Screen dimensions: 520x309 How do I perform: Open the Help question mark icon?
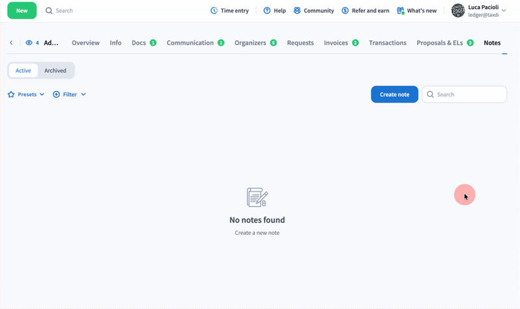coord(267,11)
